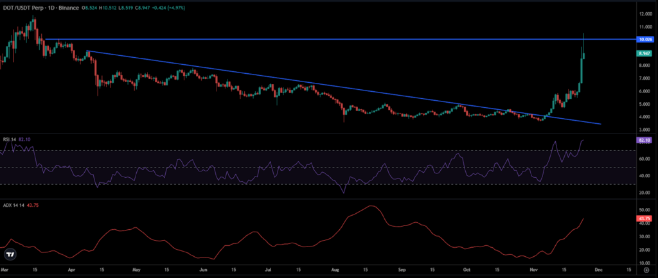
Task: Click the Jul label on time axis
Action: click(x=268, y=269)
